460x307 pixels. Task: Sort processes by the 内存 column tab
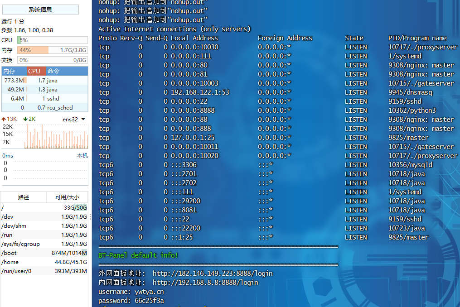pos(14,71)
